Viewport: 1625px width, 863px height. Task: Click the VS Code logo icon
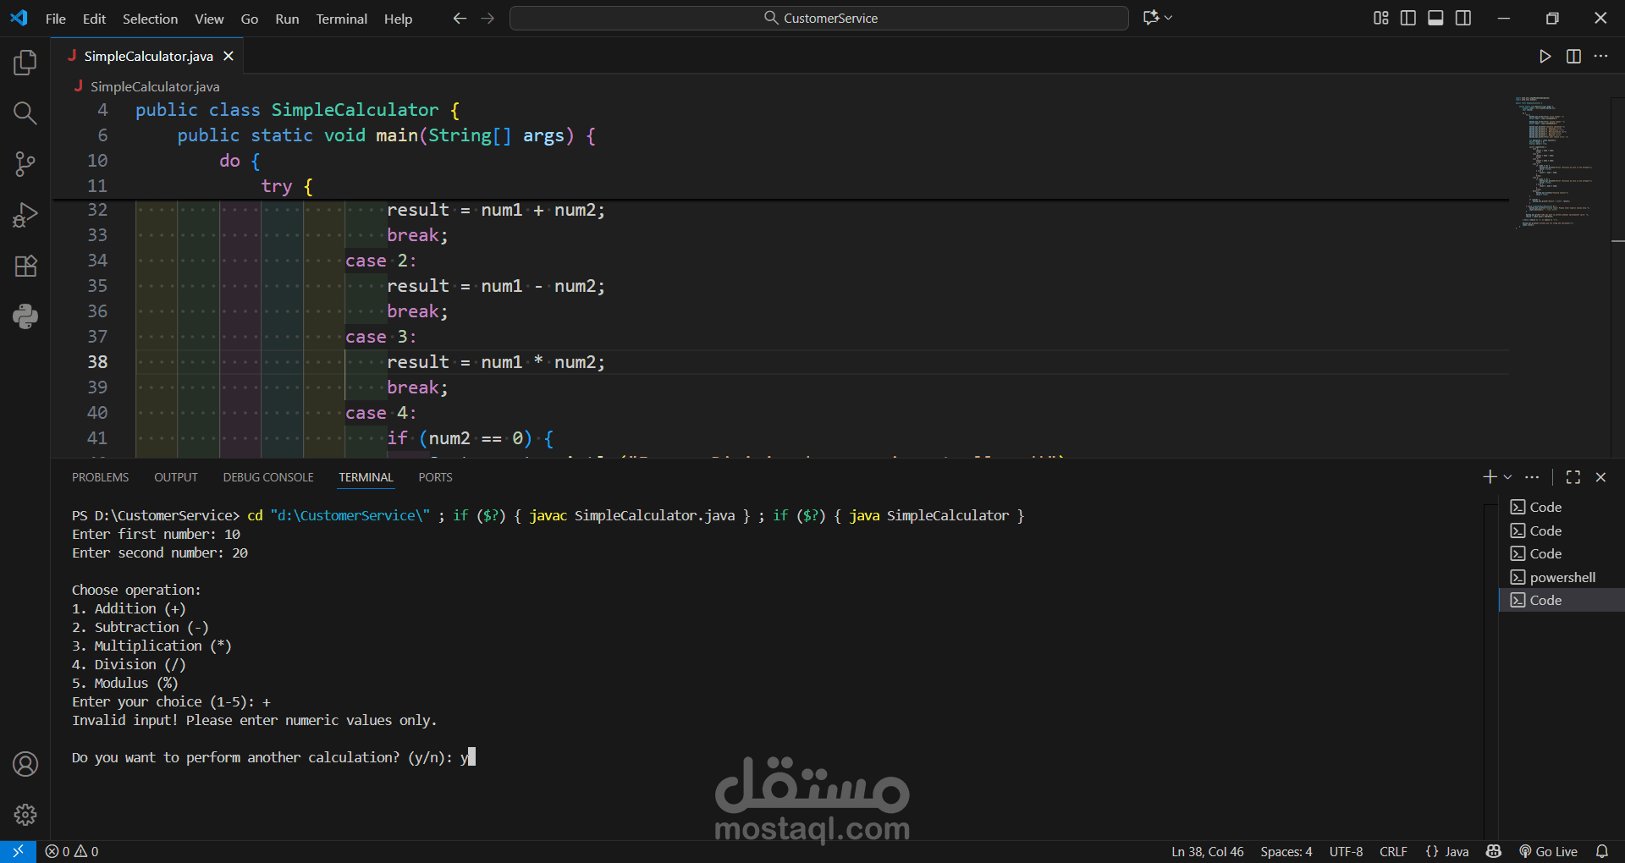click(19, 18)
